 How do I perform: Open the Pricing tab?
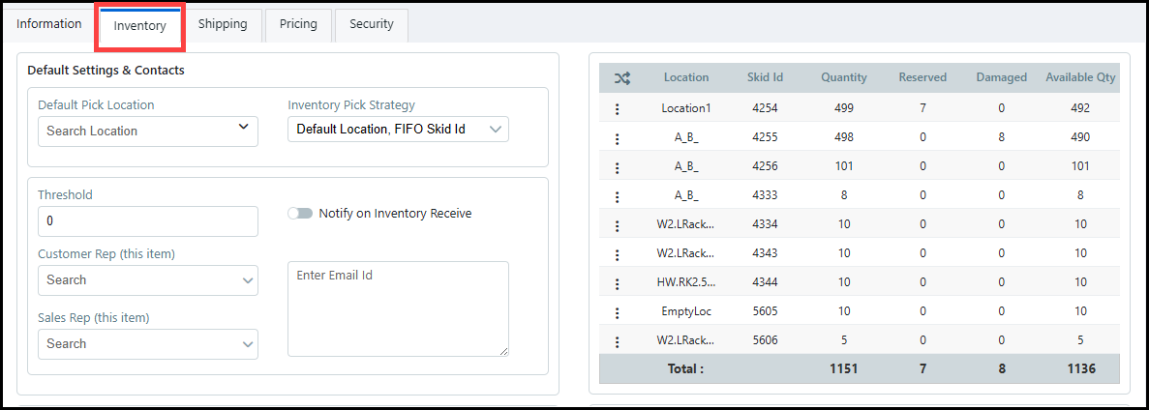click(x=298, y=24)
